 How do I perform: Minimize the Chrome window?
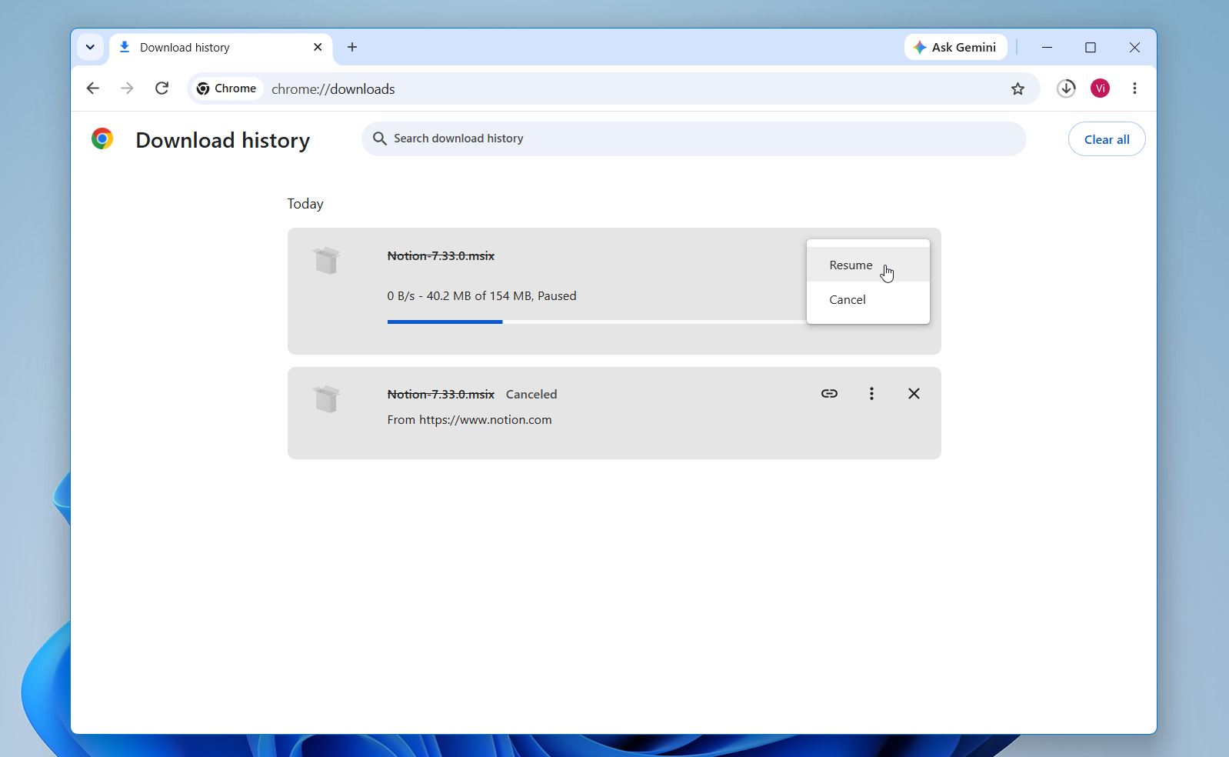click(x=1047, y=47)
